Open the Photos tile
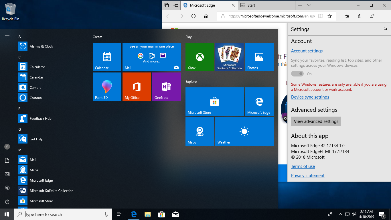Image resolution: width=391 pixels, height=220 pixels. click(x=259, y=57)
